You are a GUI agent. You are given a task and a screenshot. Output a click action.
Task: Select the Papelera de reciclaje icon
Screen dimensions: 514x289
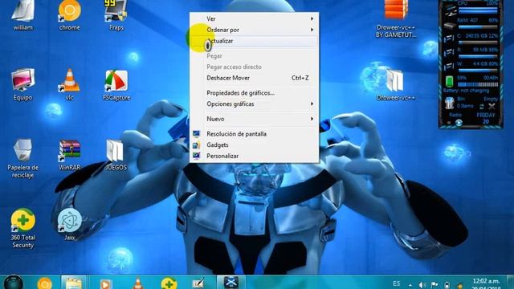tap(23, 158)
